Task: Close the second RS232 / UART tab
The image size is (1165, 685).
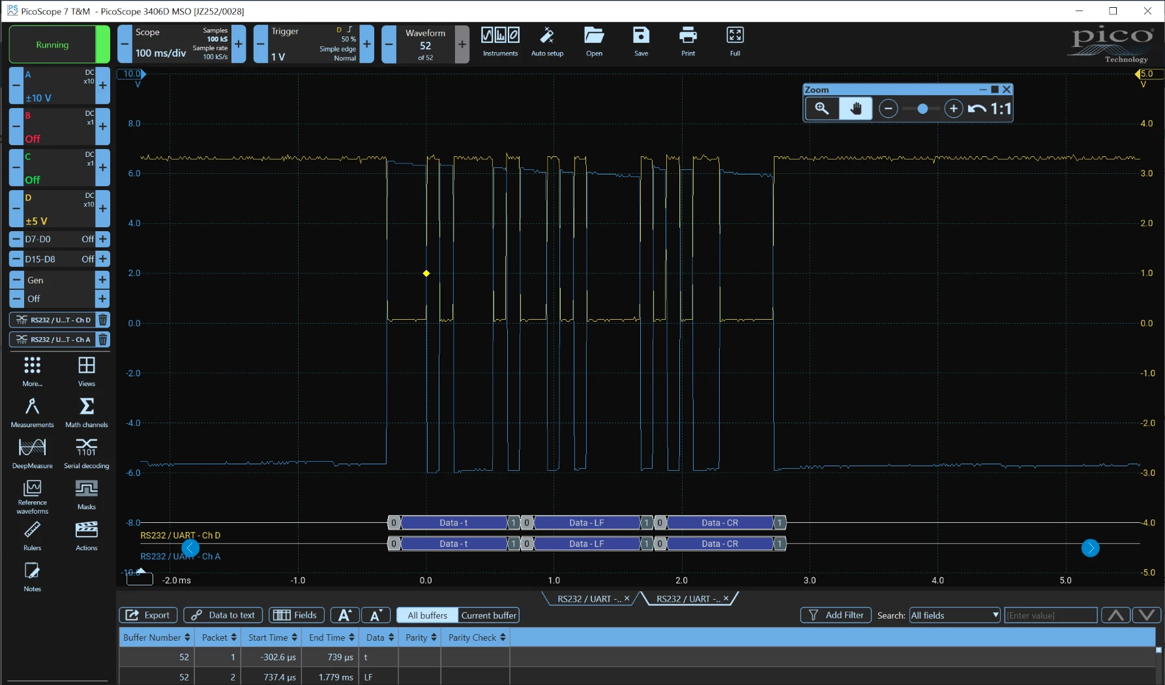Action: click(726, 598)
